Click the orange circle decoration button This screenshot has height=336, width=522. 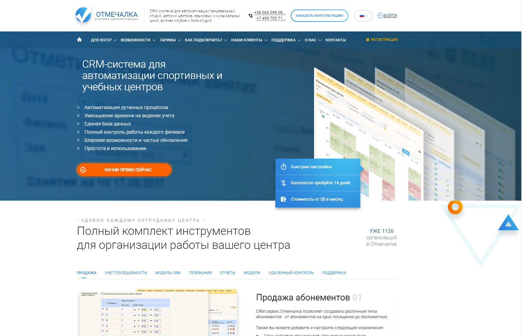tap(455, 207)
